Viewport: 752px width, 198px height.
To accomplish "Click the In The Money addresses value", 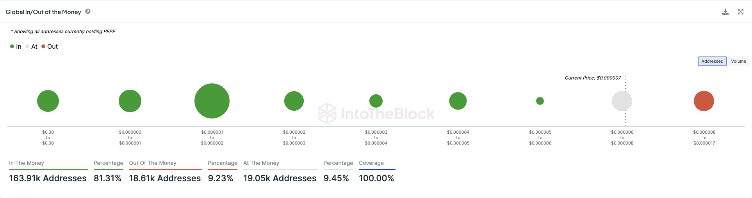I will 48,178.
